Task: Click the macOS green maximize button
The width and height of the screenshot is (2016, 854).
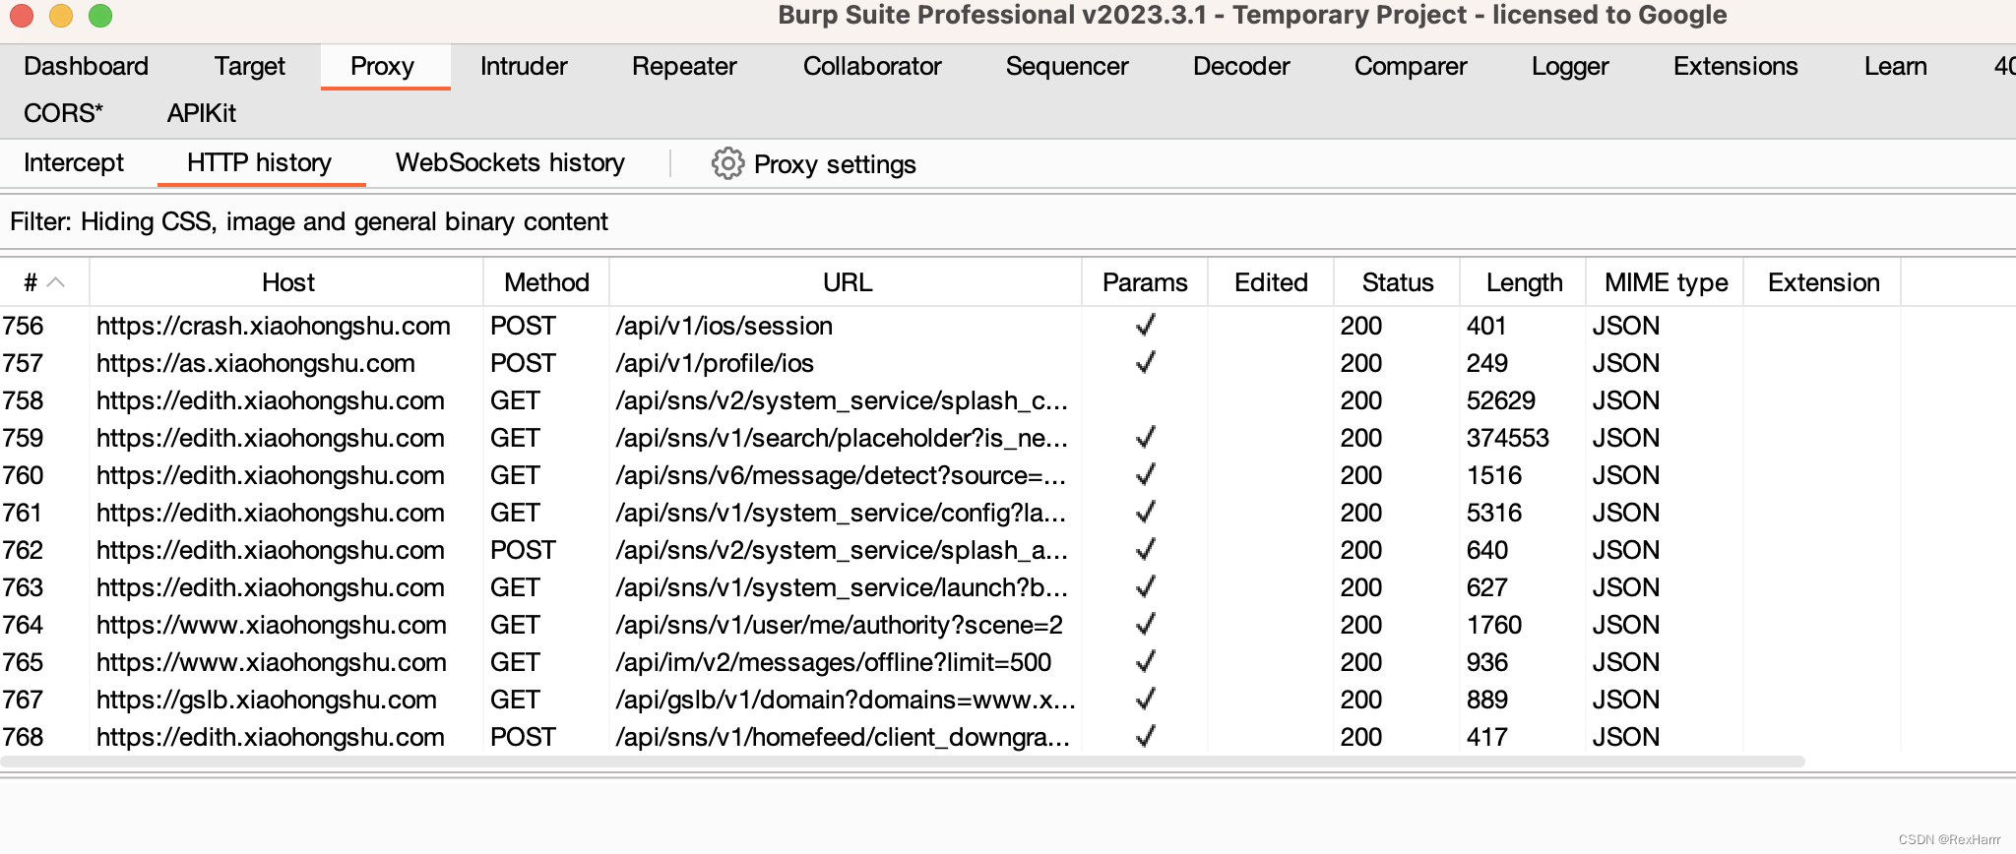Action: click(100, 16)
